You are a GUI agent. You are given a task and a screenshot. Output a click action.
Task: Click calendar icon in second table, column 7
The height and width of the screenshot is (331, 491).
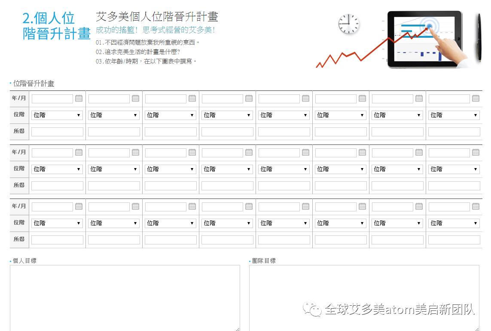tap(419, 153)
